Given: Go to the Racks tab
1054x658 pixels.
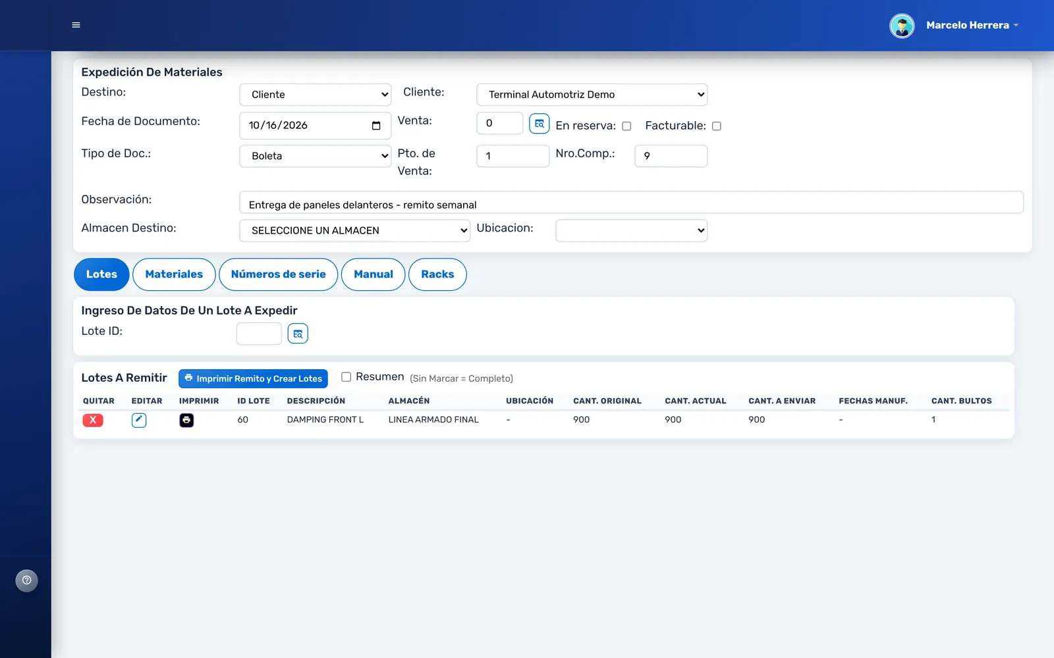Looking at the screenshot, I should pyautogui.click(x=437, y=274).
